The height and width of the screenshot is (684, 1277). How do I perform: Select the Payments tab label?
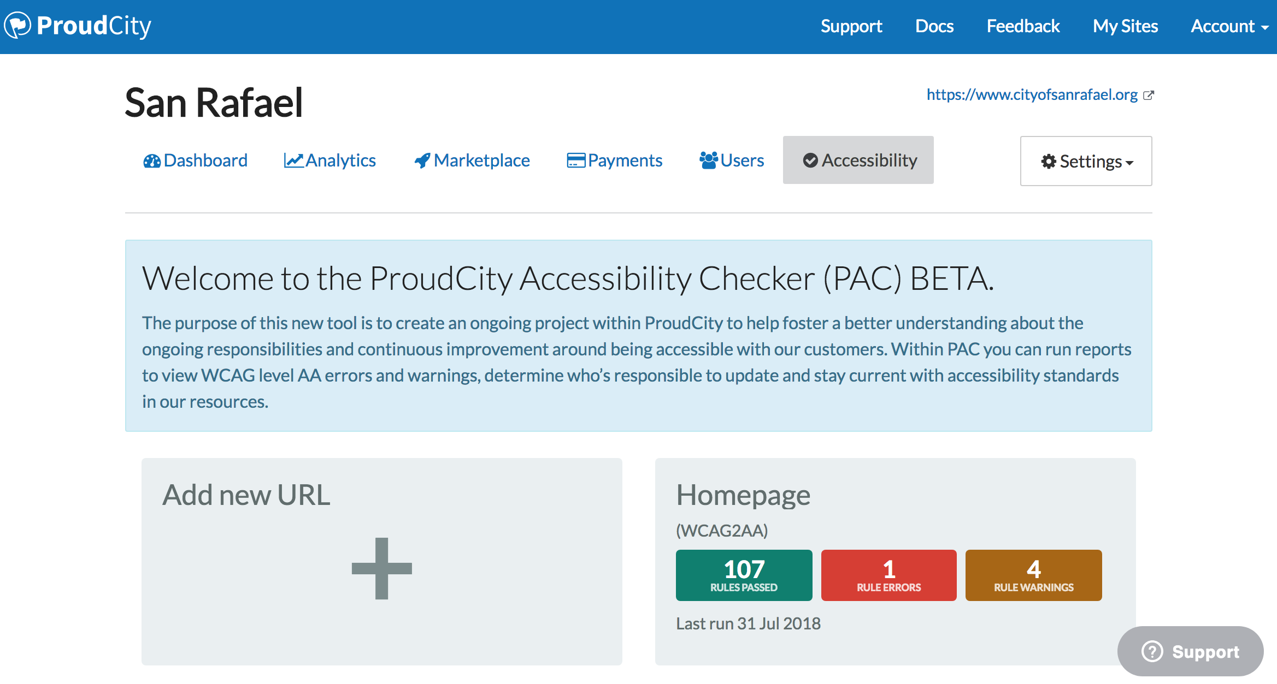click(625, 160)
